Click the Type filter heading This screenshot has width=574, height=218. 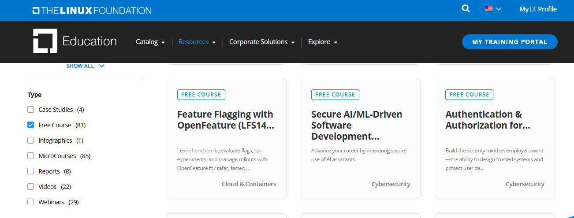tap(34, 95)
